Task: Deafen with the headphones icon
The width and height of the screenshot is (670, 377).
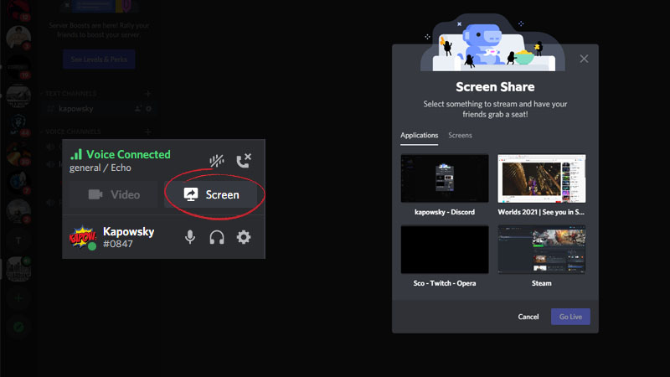Action: (217, 237)
